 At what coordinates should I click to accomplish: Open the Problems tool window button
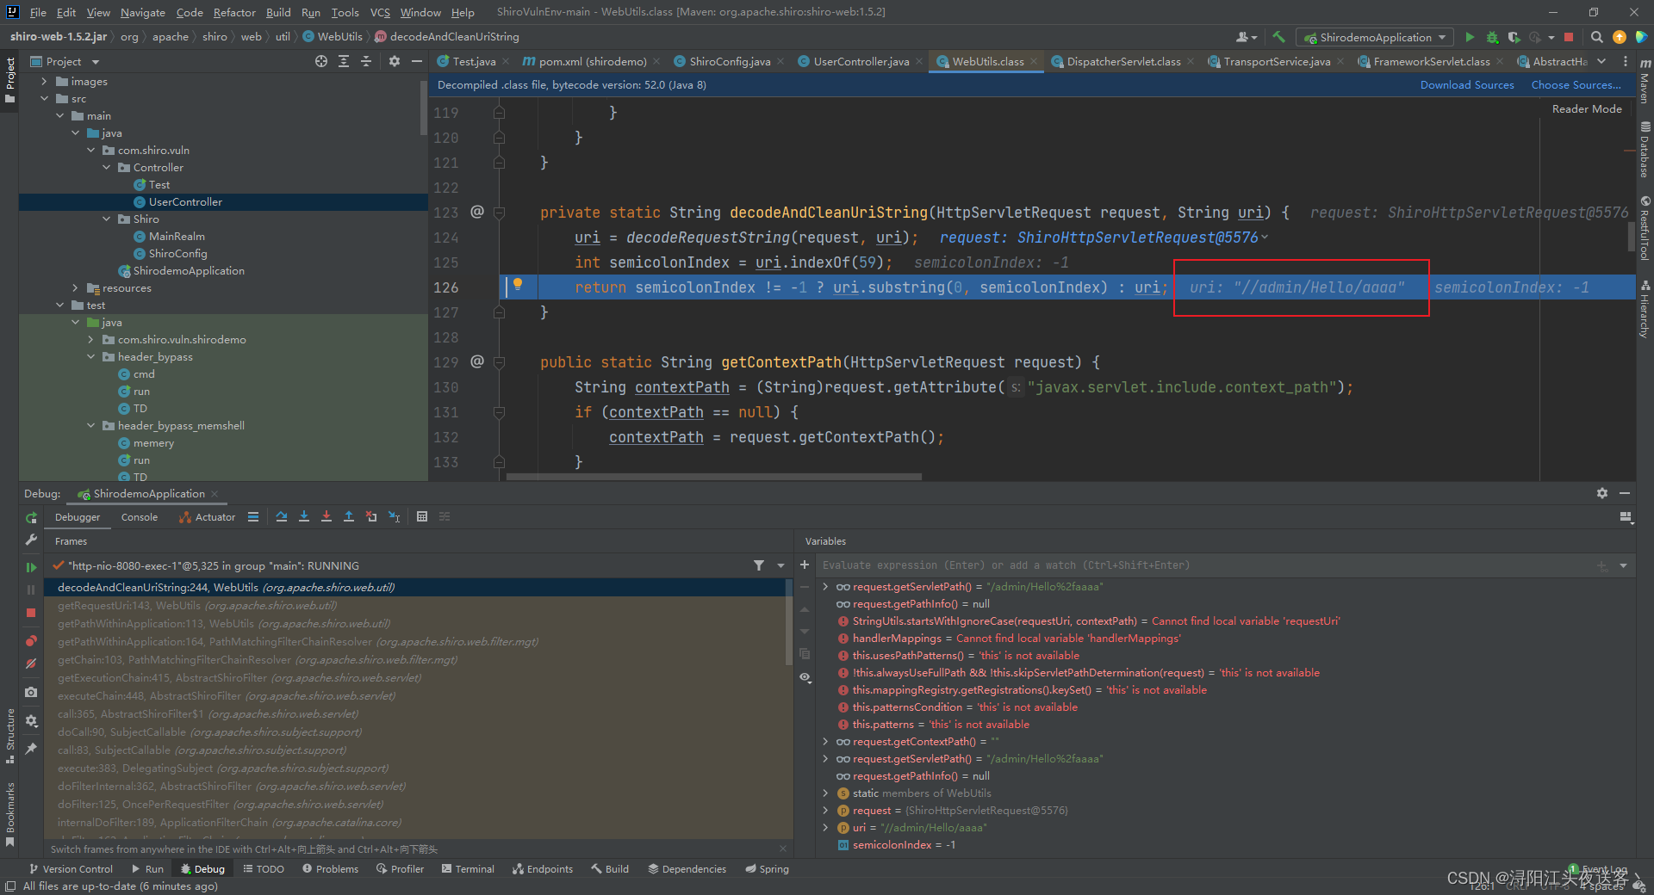pyautogui.click(x=330, y=869)
